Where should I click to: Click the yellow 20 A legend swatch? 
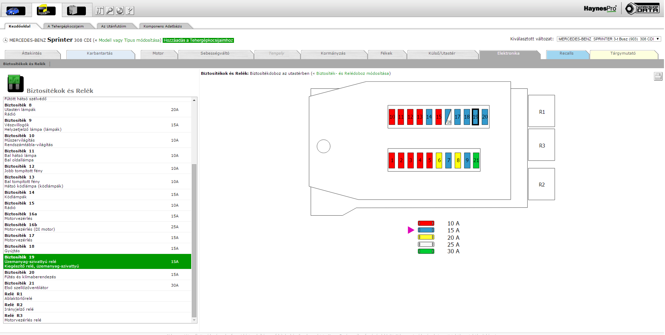coord(426,237)
